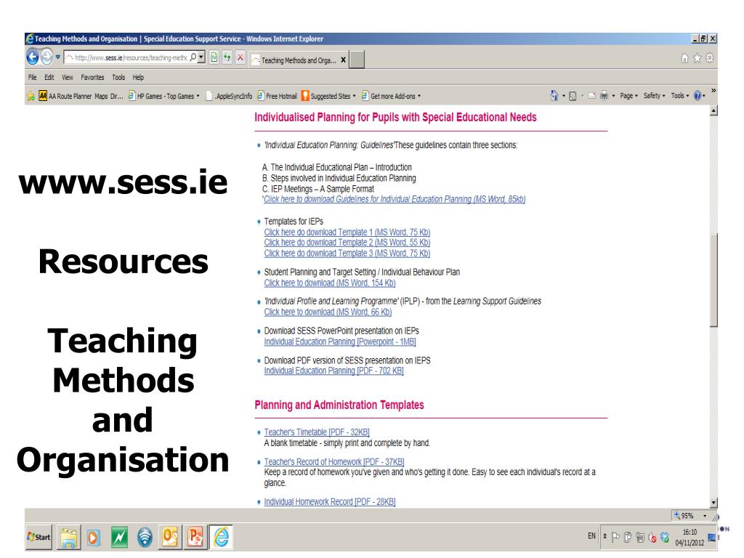
Task: Download Template 1 (MS Word, 75 Kb)
Action: coord(347,232)
